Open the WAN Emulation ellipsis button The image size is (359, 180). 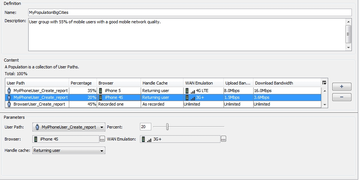pos(224,139)
